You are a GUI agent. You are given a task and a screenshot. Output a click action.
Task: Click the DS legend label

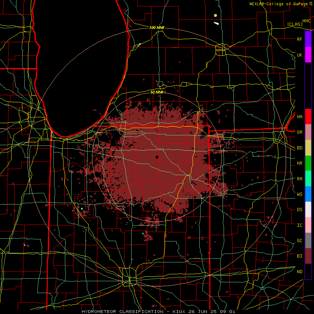299,210
